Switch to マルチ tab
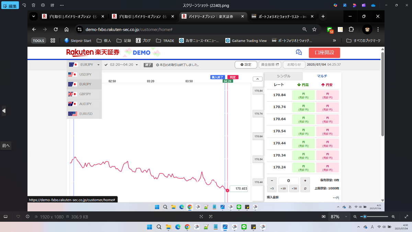Screen dimensions: 412x232 tap(322, 76)
